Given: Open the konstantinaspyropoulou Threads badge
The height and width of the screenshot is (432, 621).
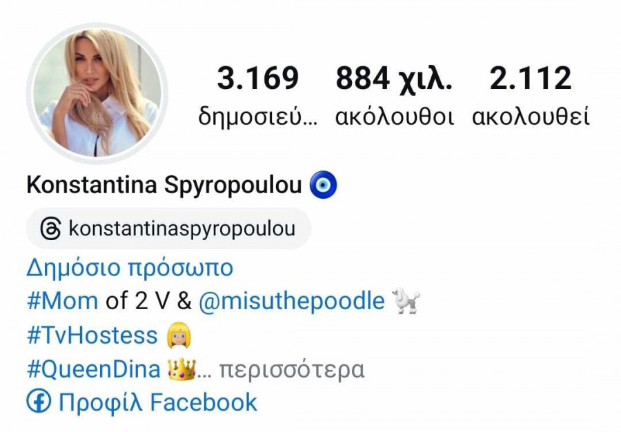Looking at the screenshot, I should pos(169,228).
